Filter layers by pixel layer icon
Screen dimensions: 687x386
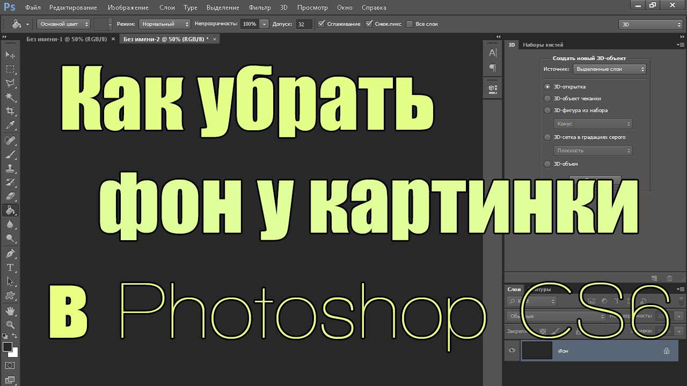pyautogui.click(x=591, y=301)
